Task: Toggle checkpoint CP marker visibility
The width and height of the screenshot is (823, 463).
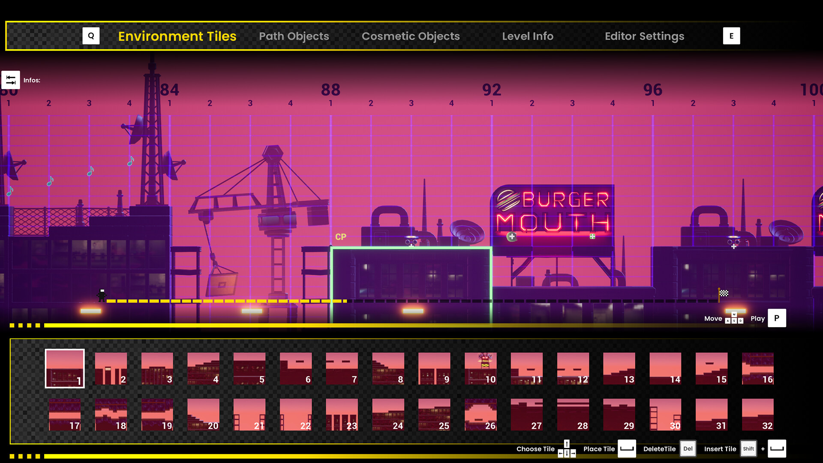Action: (339, 236)
